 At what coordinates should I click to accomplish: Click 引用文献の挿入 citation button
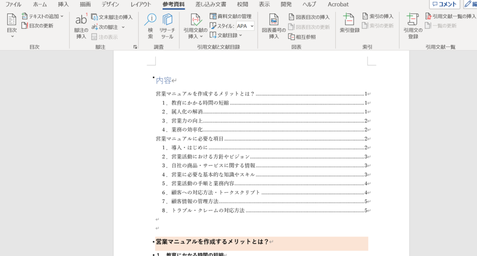click(195, 27)
